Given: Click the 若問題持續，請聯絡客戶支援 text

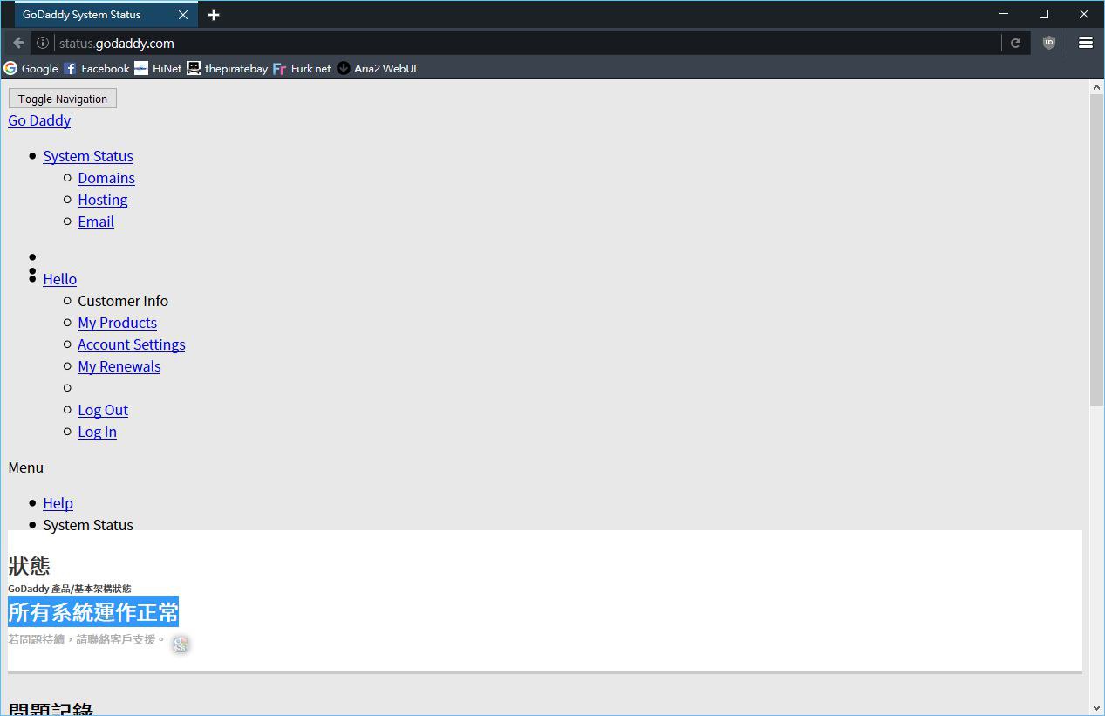Looking at the screenshot, I should [x=86, y=639].
